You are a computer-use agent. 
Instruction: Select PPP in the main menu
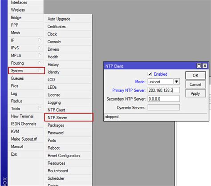pyautogui.click(x=25, y=25)
